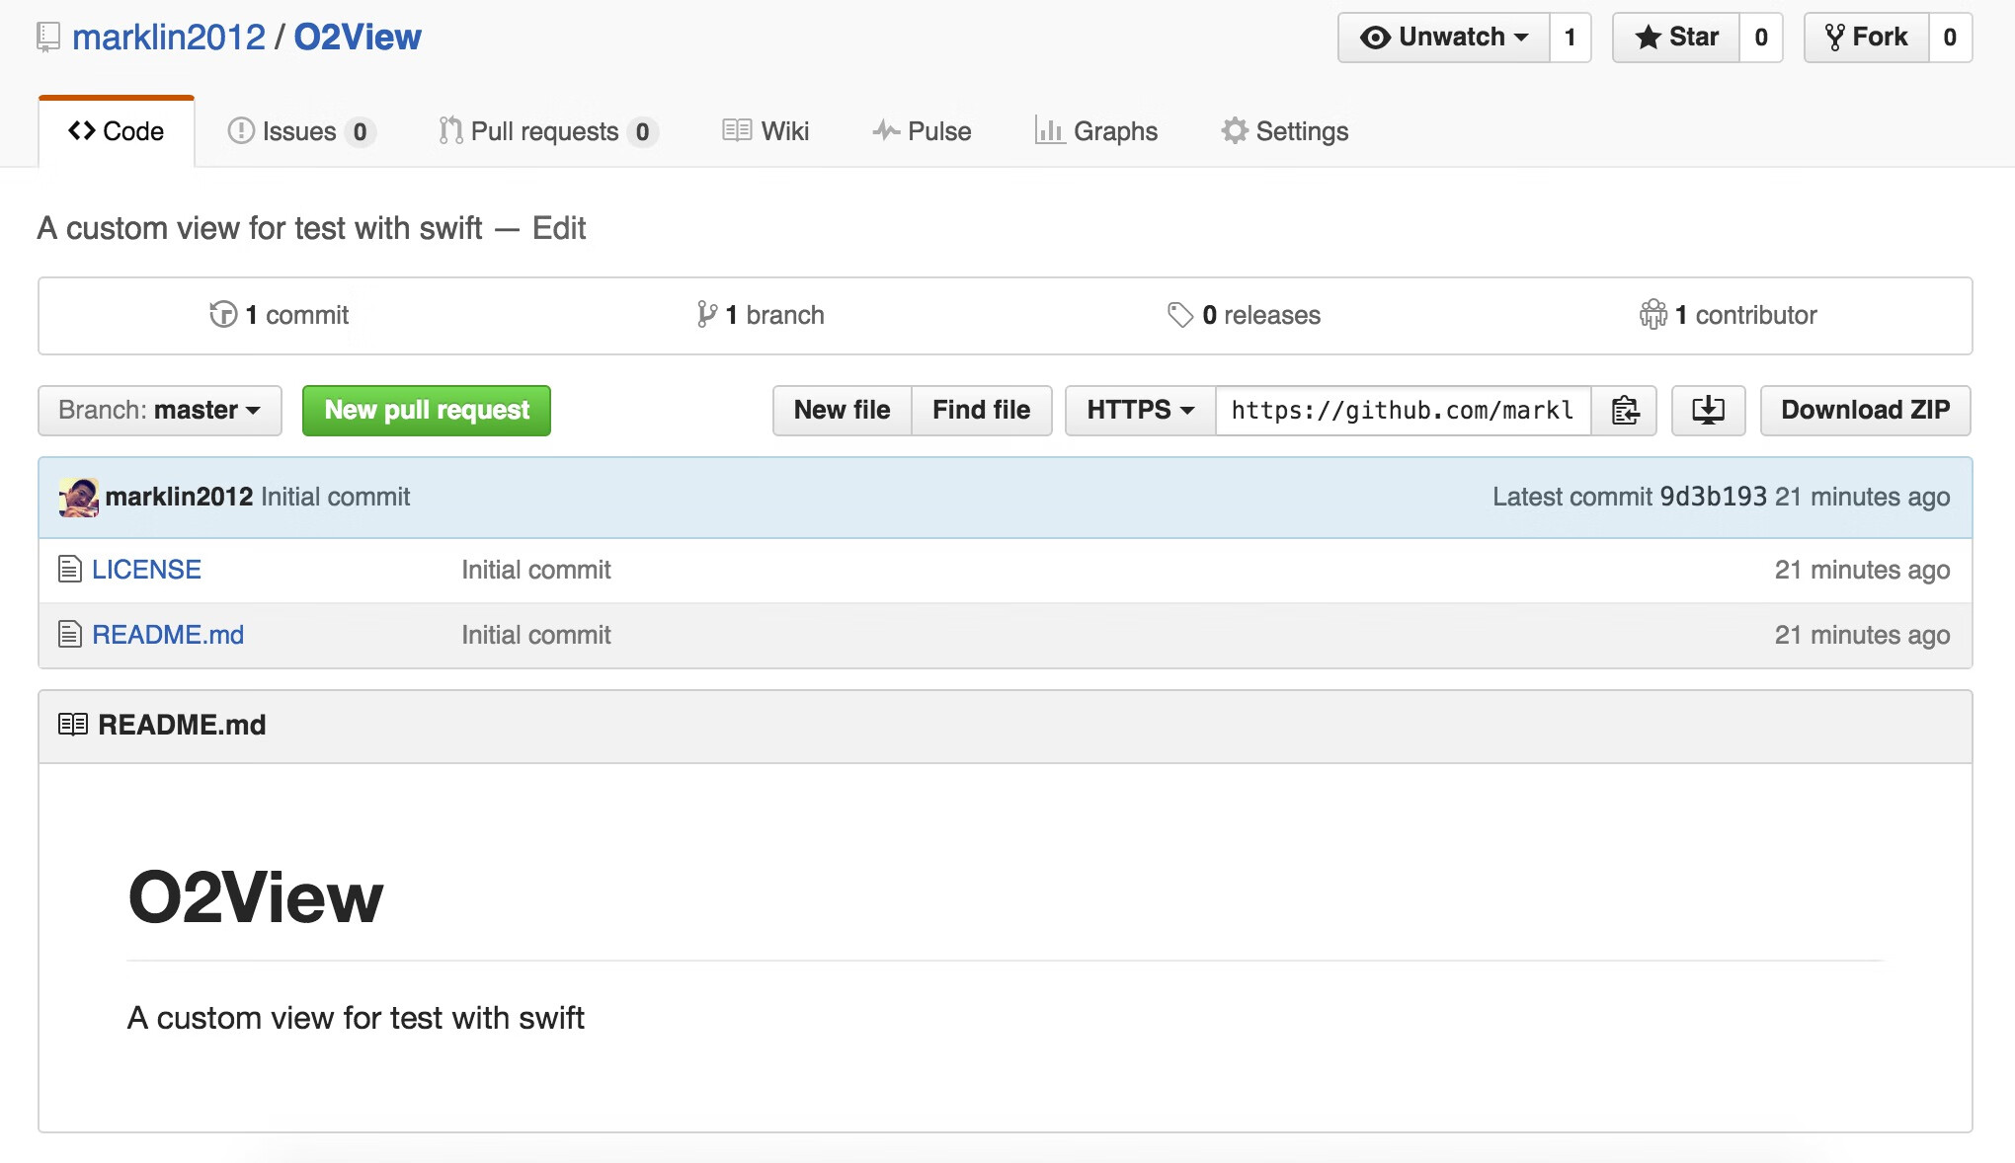Image resolution: width=2015 pixels, height=1163 pixels.
Task: Star this repository
Action: [1676, 38]
